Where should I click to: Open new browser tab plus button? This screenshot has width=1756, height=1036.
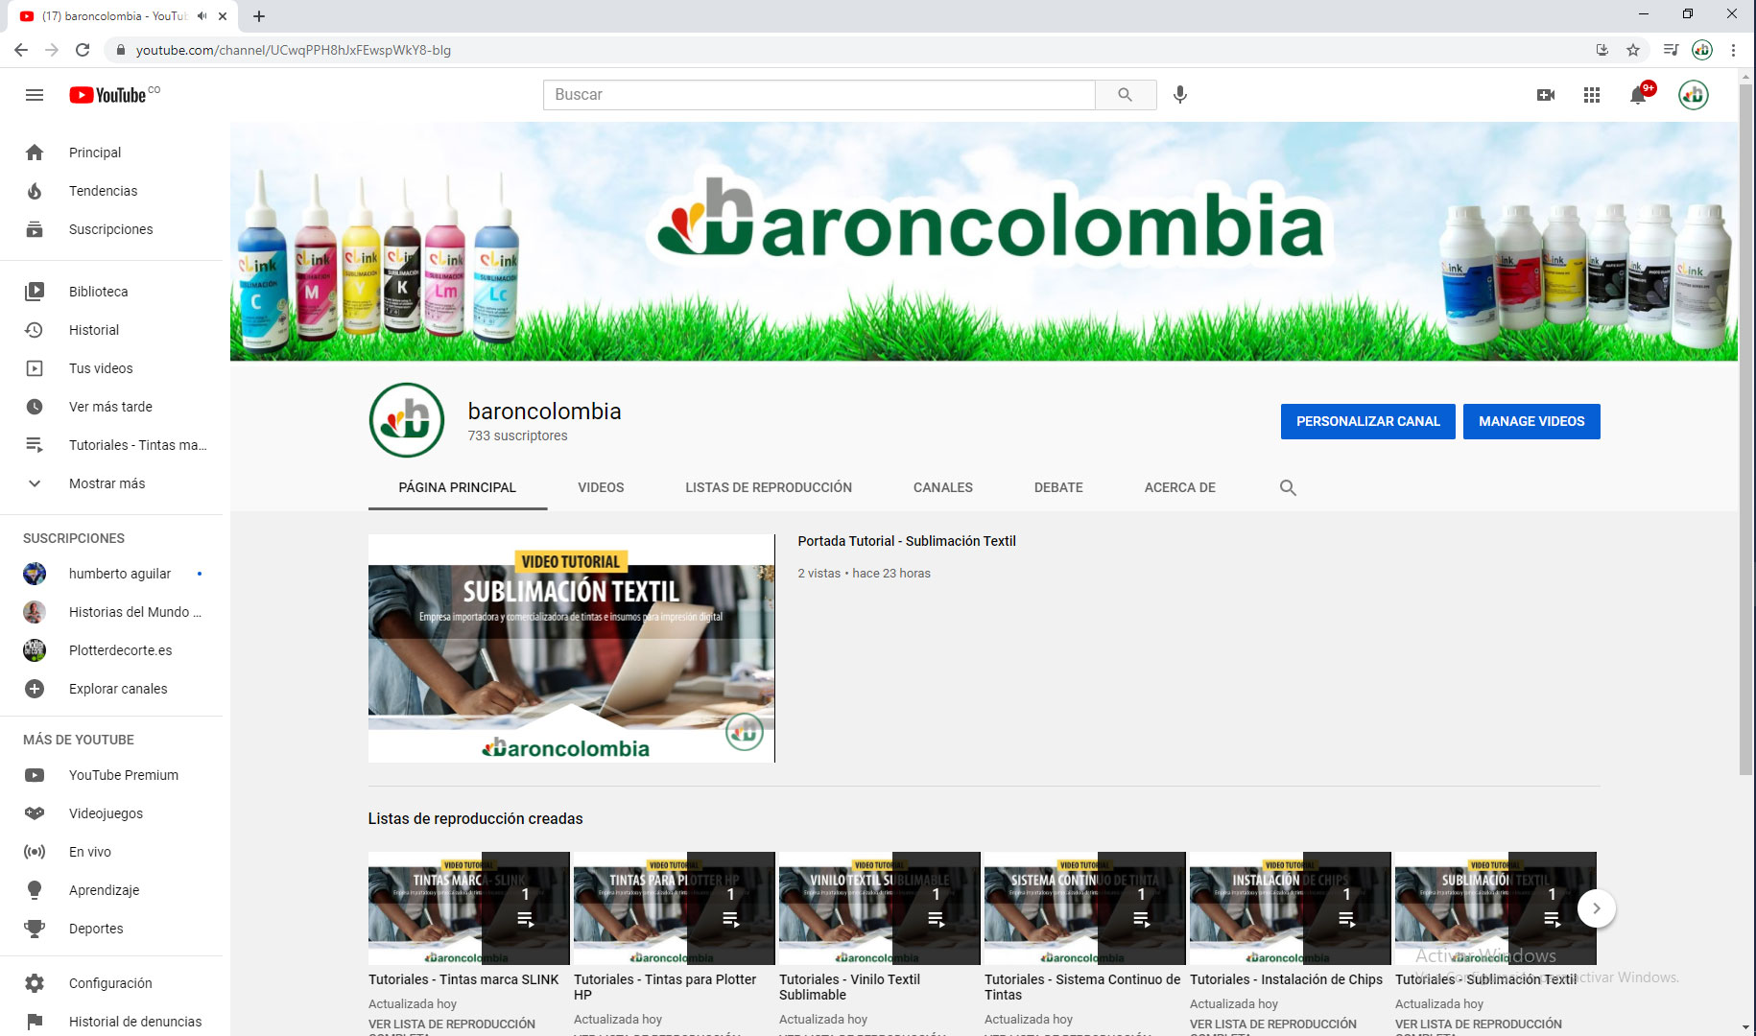tap(259, 16)
